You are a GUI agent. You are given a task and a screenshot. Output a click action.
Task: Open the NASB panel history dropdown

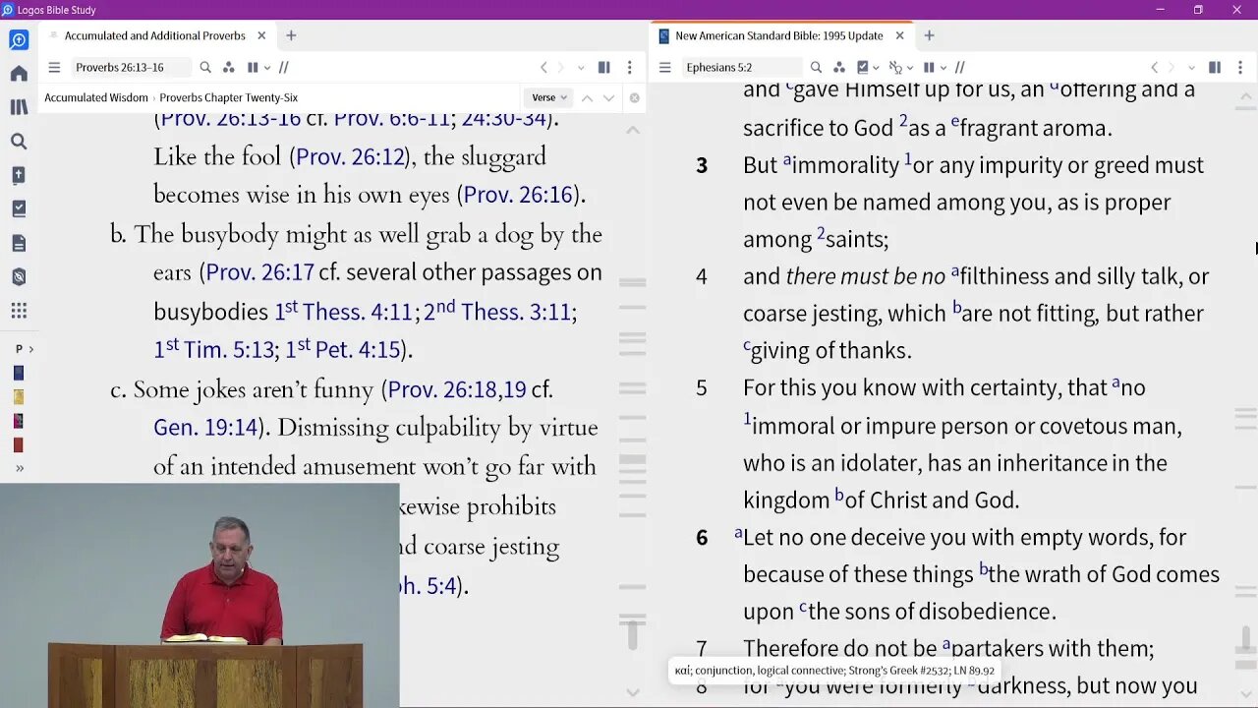[x=1191, y=68]
